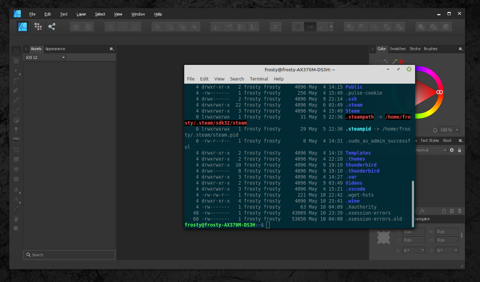Screen dimensions: 480x282
Task: Switch to the Text Styles panel
Action: (429, 140)
